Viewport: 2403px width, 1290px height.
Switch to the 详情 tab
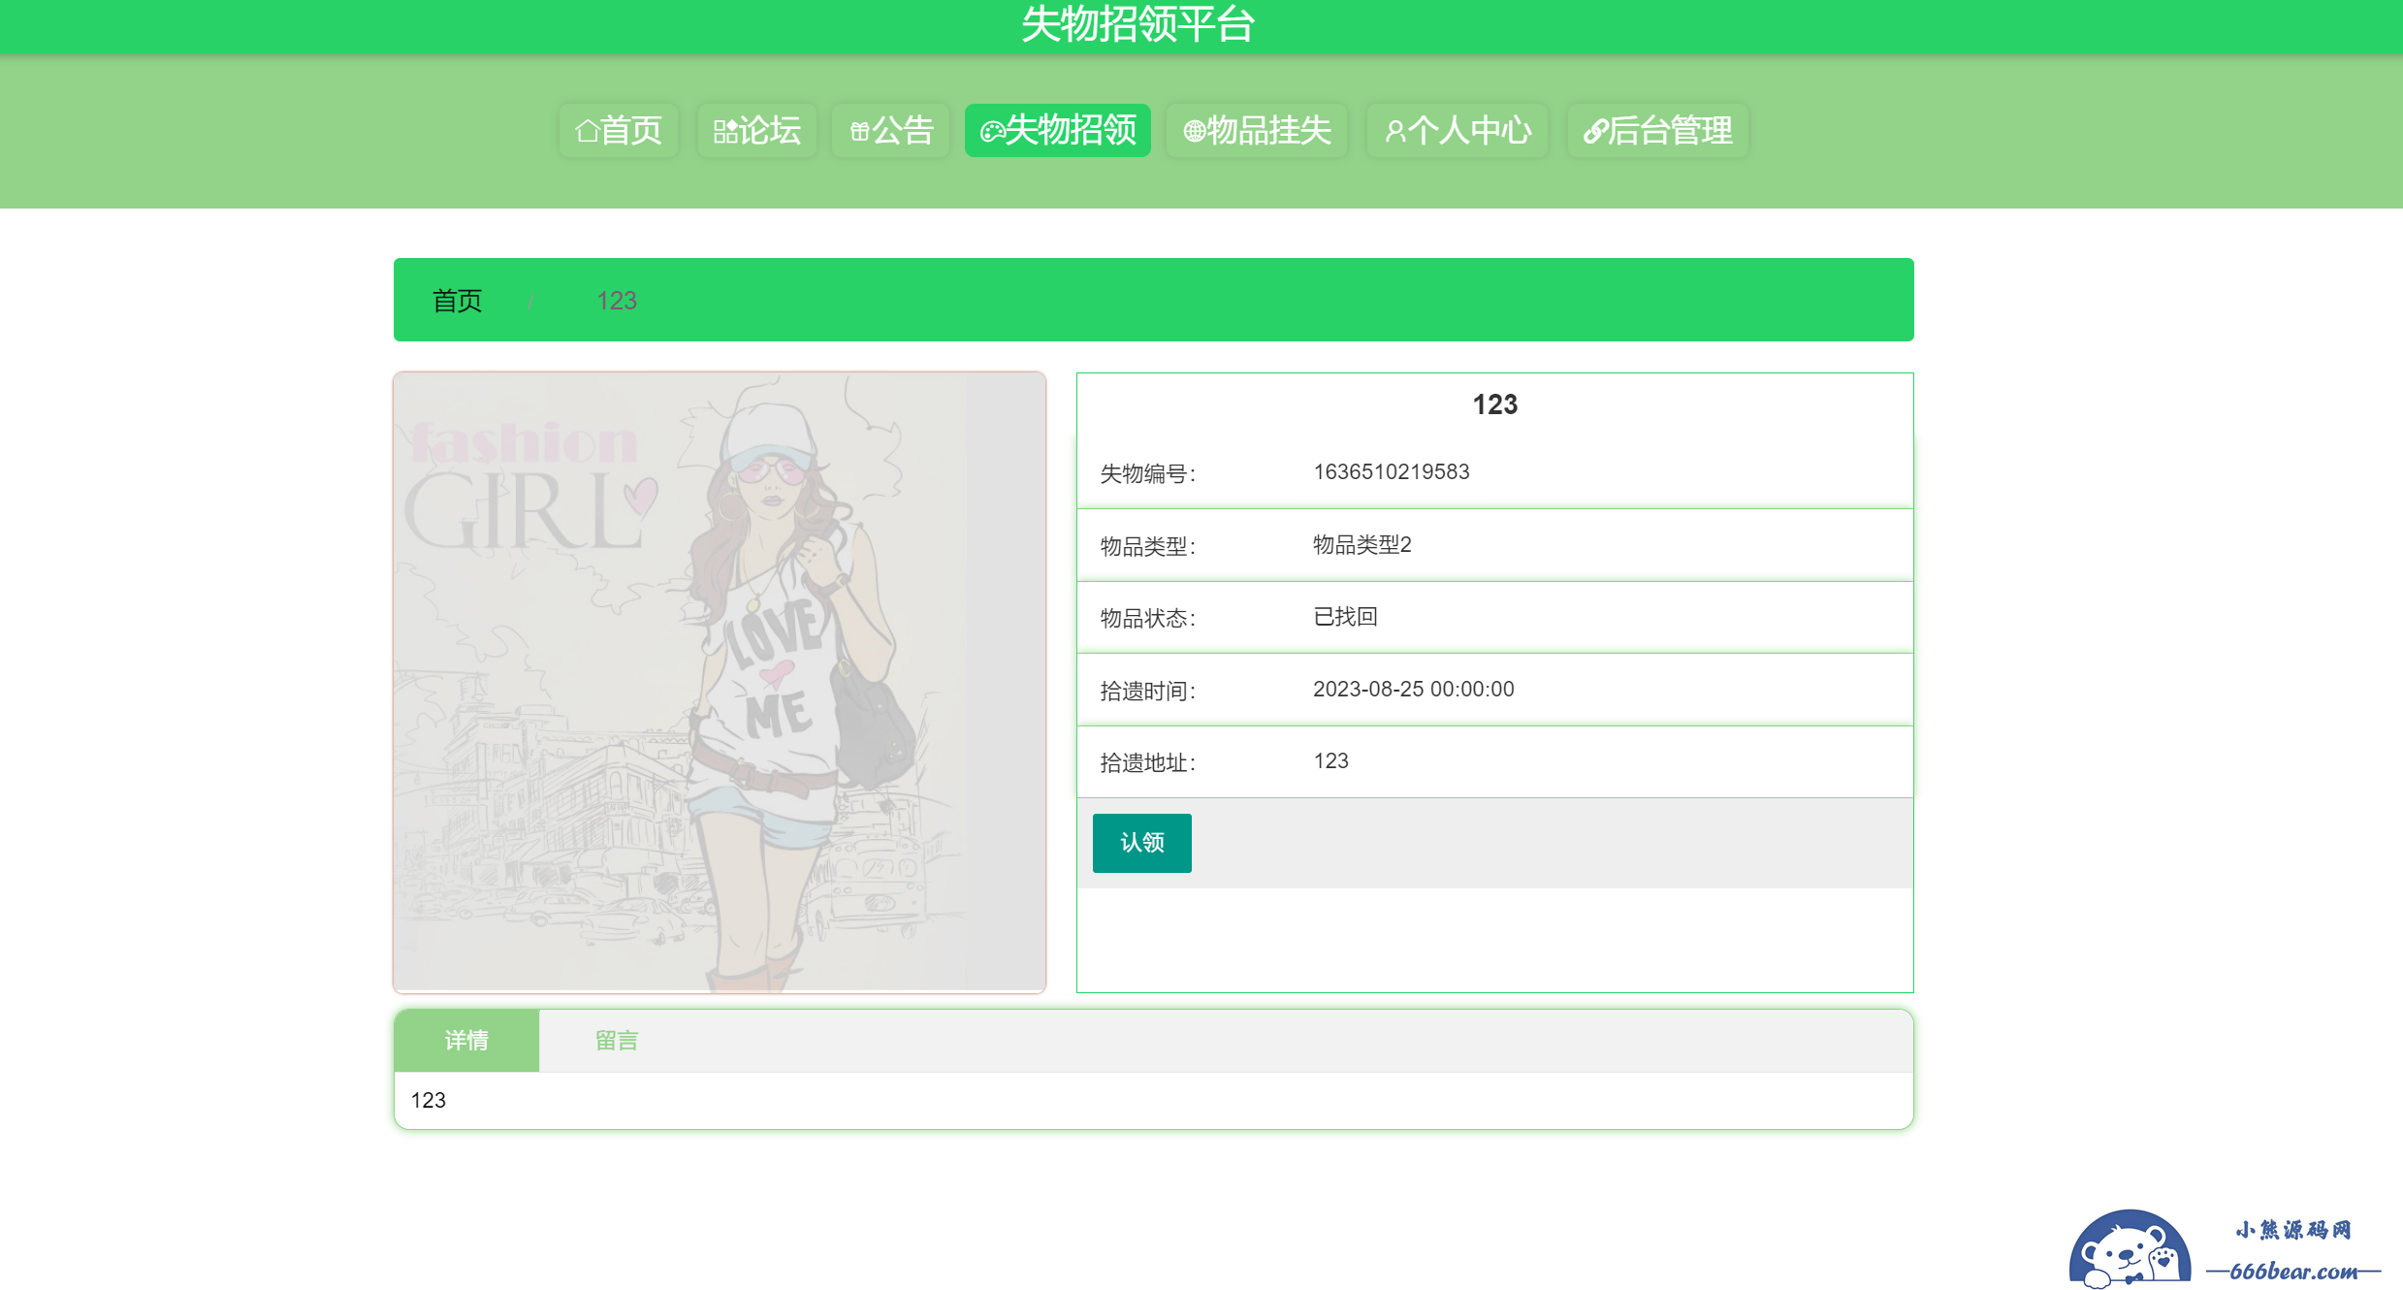pyautogui.click(x=466, y=1041)
